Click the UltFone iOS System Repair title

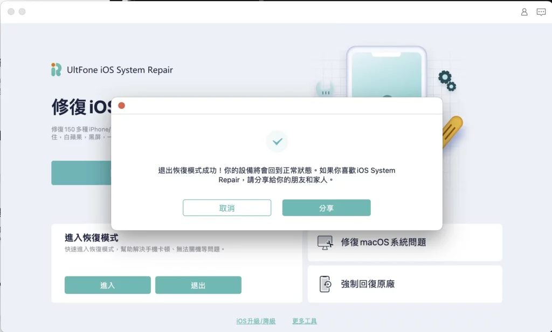(120, 70)
